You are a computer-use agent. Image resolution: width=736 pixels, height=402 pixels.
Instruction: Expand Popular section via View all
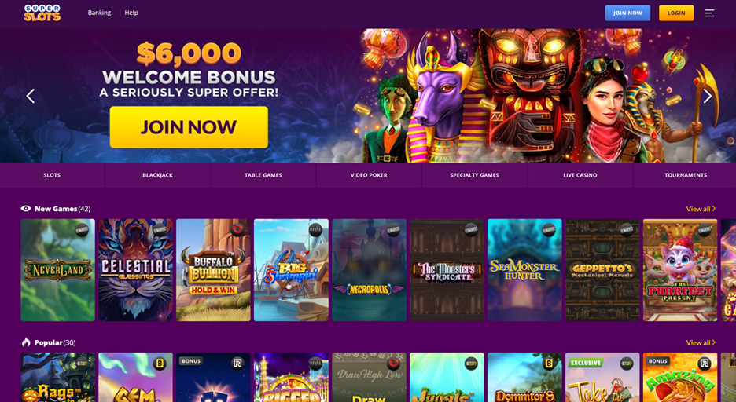701,342
